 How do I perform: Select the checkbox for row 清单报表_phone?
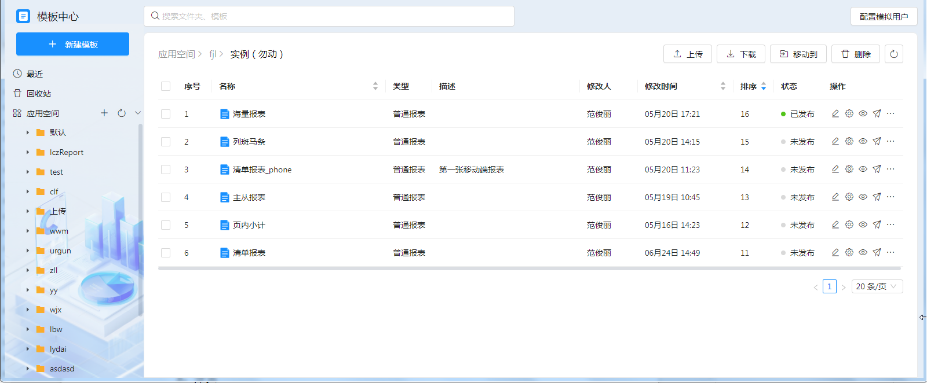point(166,170)
